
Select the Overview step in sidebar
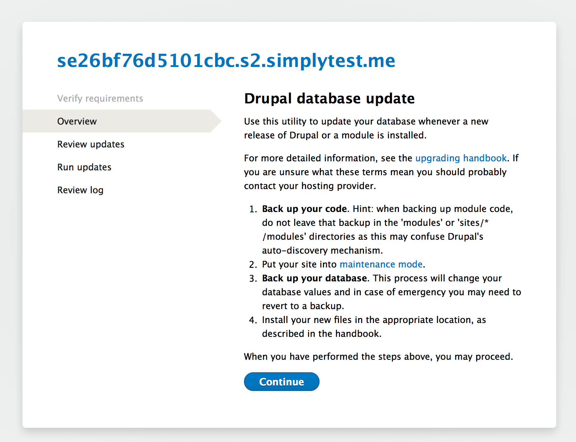tap(77, 121)
